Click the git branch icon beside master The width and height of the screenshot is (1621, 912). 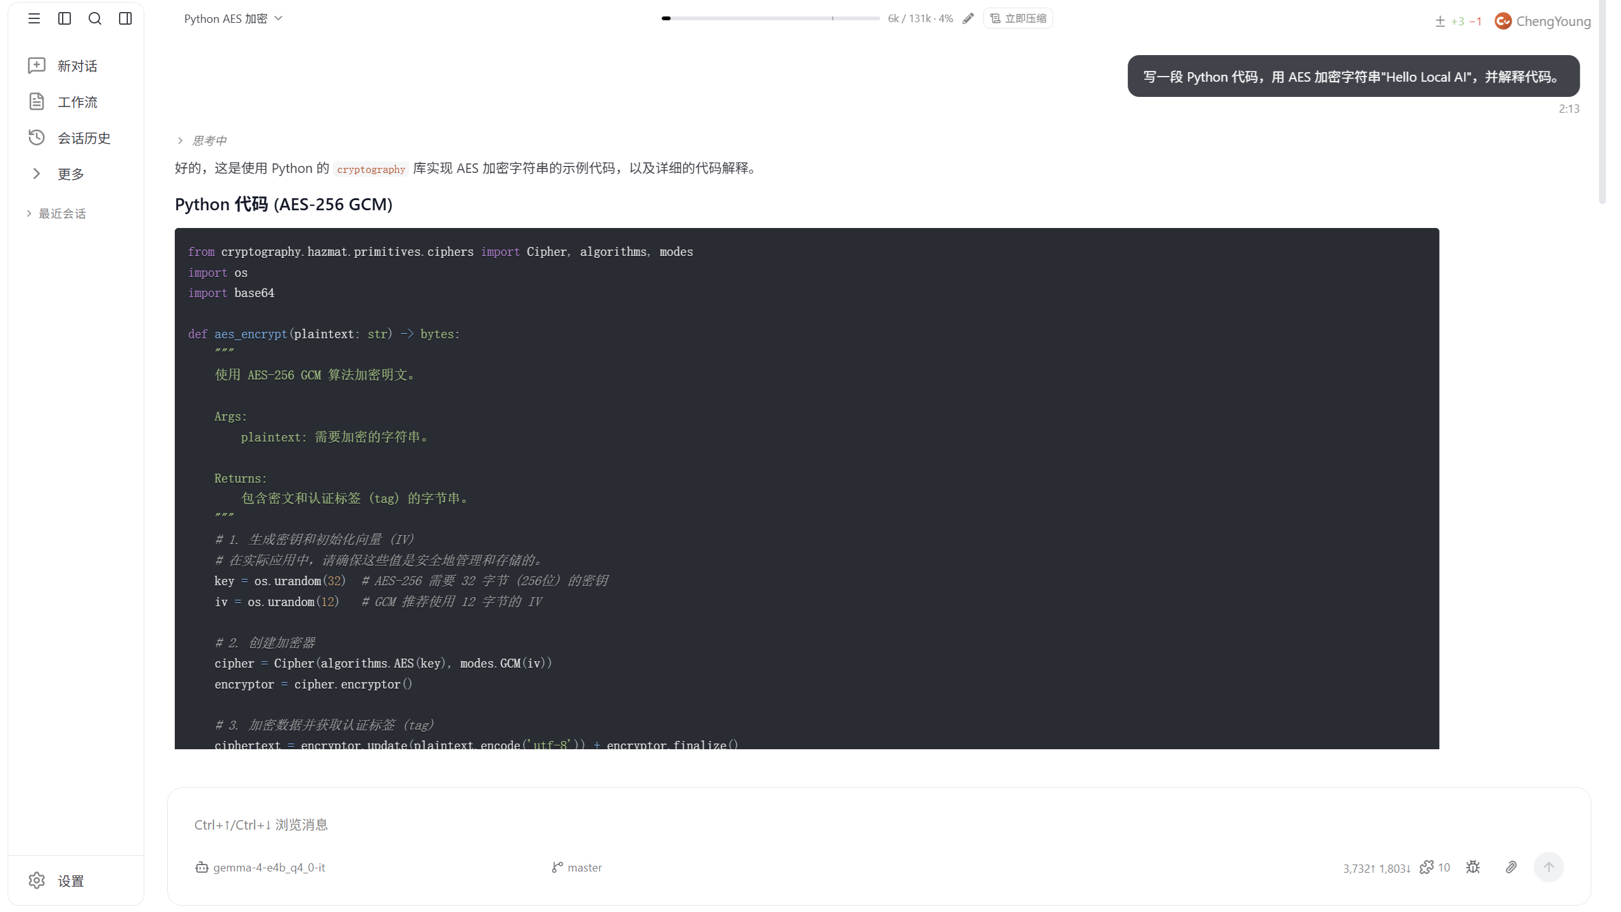point(557,868)
